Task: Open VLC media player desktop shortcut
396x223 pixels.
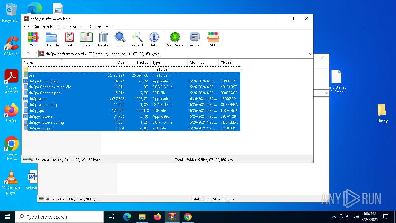Action: click(11, 182)
